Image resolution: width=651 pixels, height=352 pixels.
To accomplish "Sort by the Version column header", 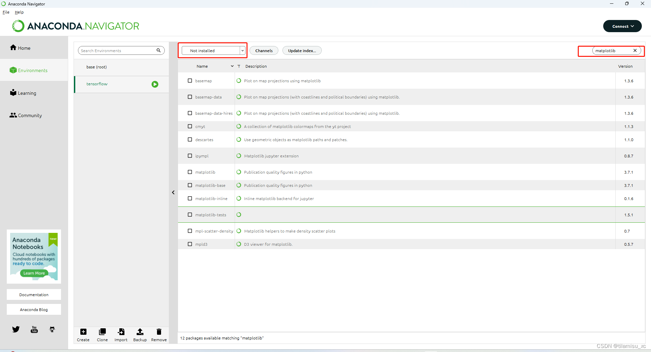I will (x=625, y=66).
